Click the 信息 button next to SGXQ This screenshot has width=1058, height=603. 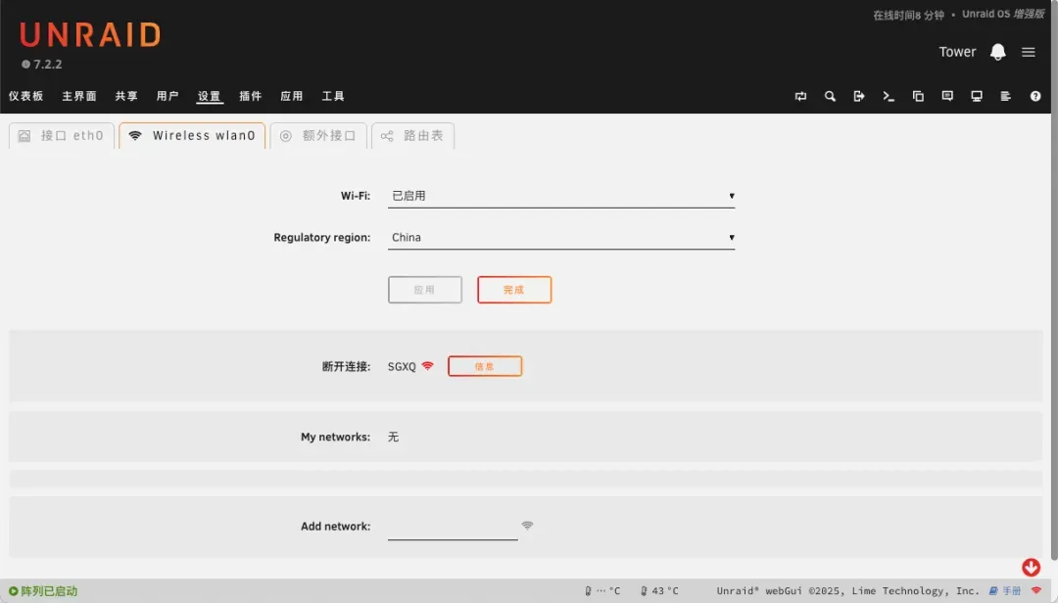pos(485,366)
